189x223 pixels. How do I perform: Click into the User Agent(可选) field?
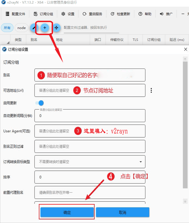point(90,131)
